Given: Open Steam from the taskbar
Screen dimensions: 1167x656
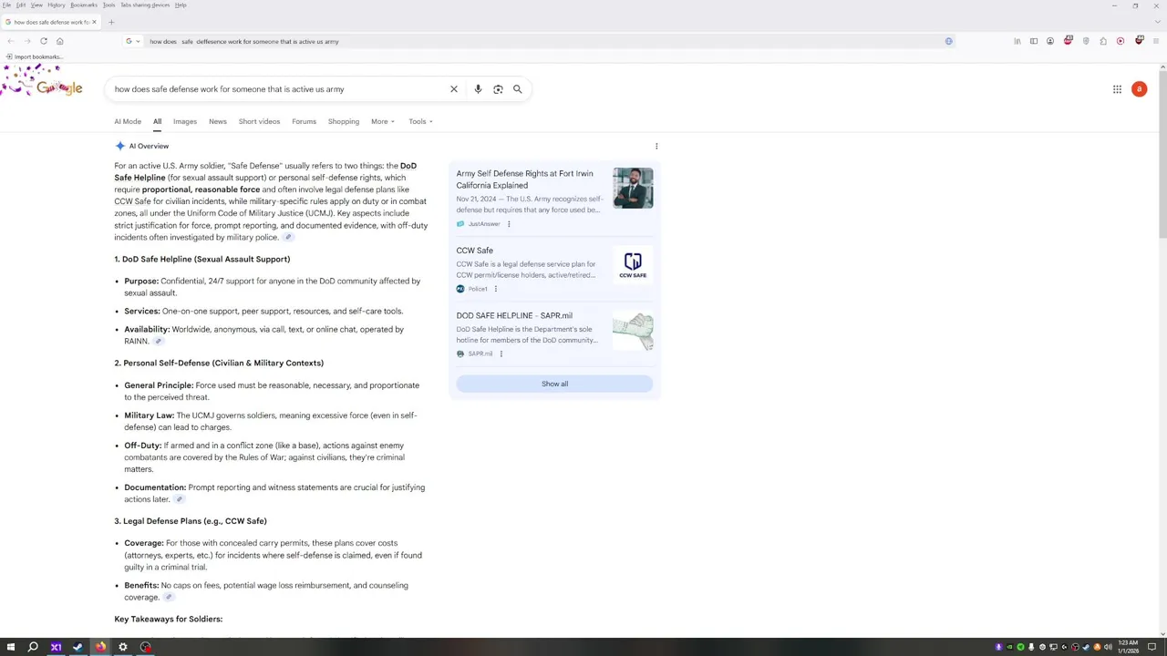Looking at the screenshot, I should [77, 647].
